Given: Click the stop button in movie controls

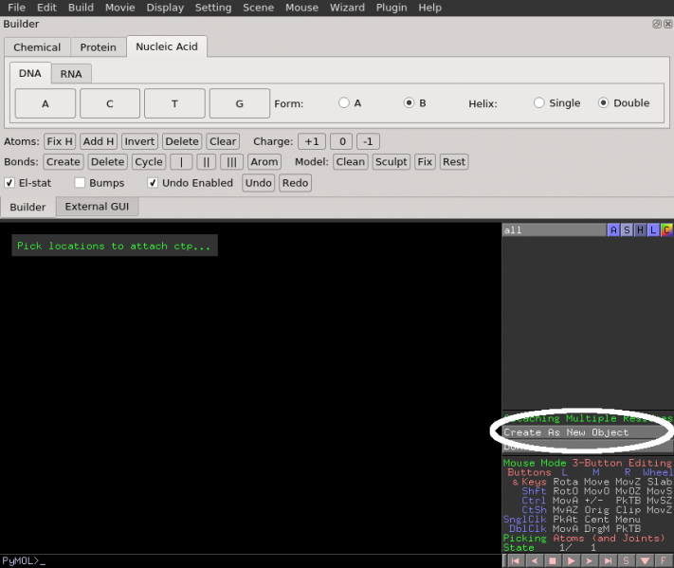Looking at the screenshot, I should 552,561.
